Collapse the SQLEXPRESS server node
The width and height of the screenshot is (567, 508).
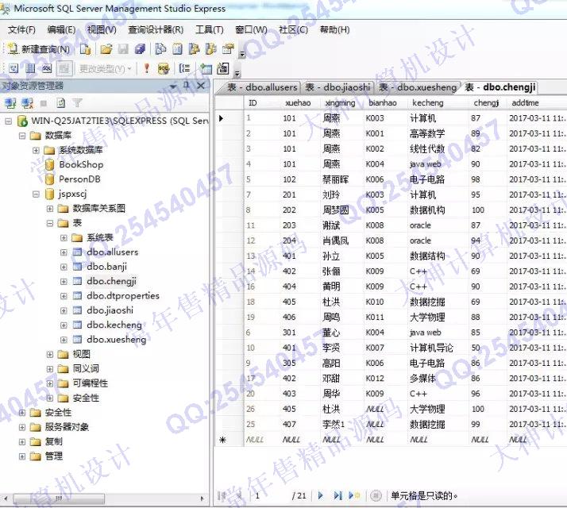(x=8, y=121)
